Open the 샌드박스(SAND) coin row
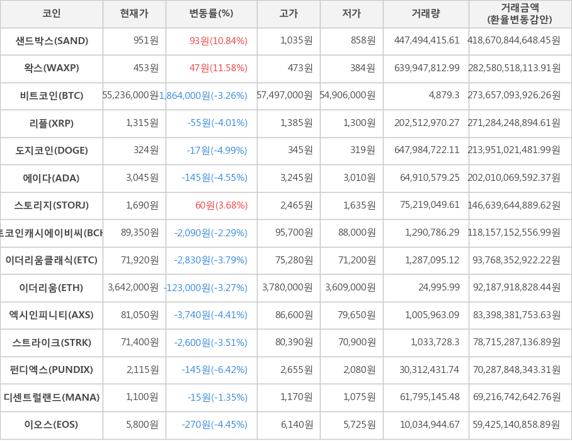 [52, 41]
